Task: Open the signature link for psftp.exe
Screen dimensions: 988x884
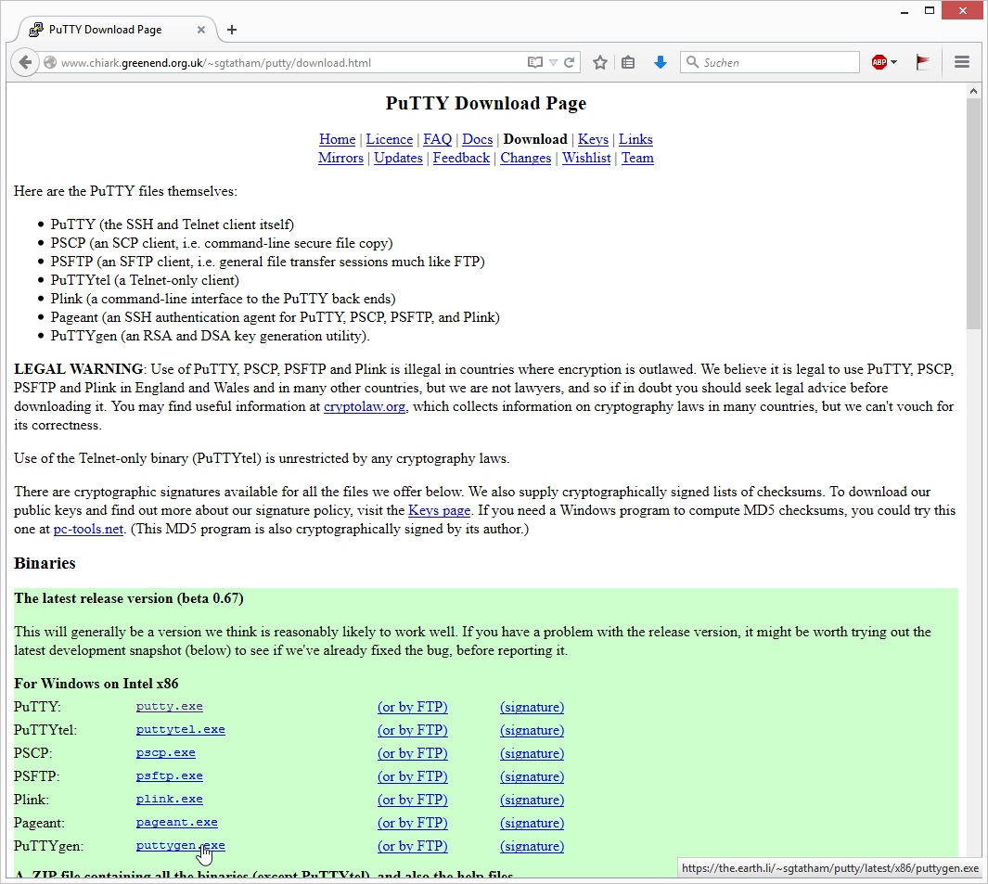Action: (532, 777)
